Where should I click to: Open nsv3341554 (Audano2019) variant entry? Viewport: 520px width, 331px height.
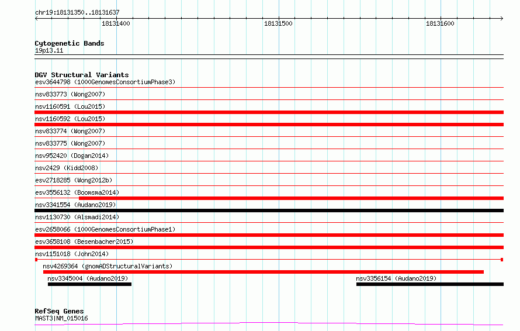click(x=75, y=205)
